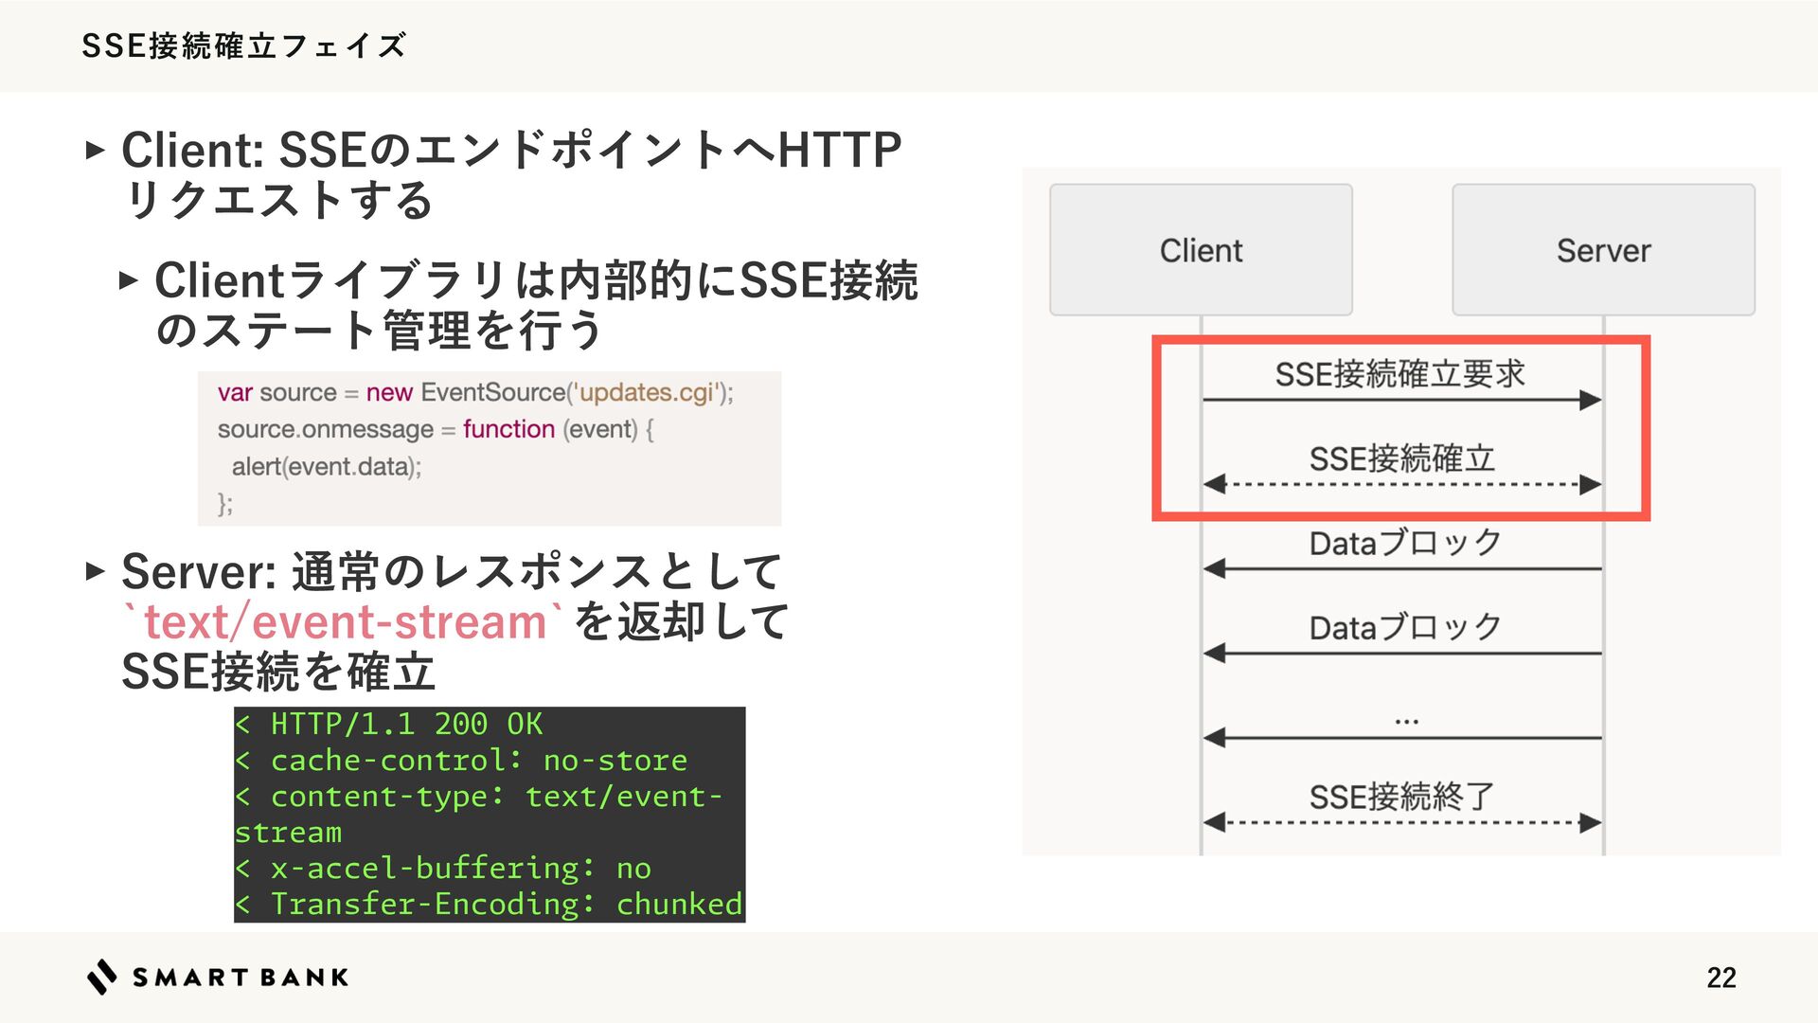Click the Server box in sequence diagram
This screenshot has width=1818, height=1023.
pos(1603,250)
